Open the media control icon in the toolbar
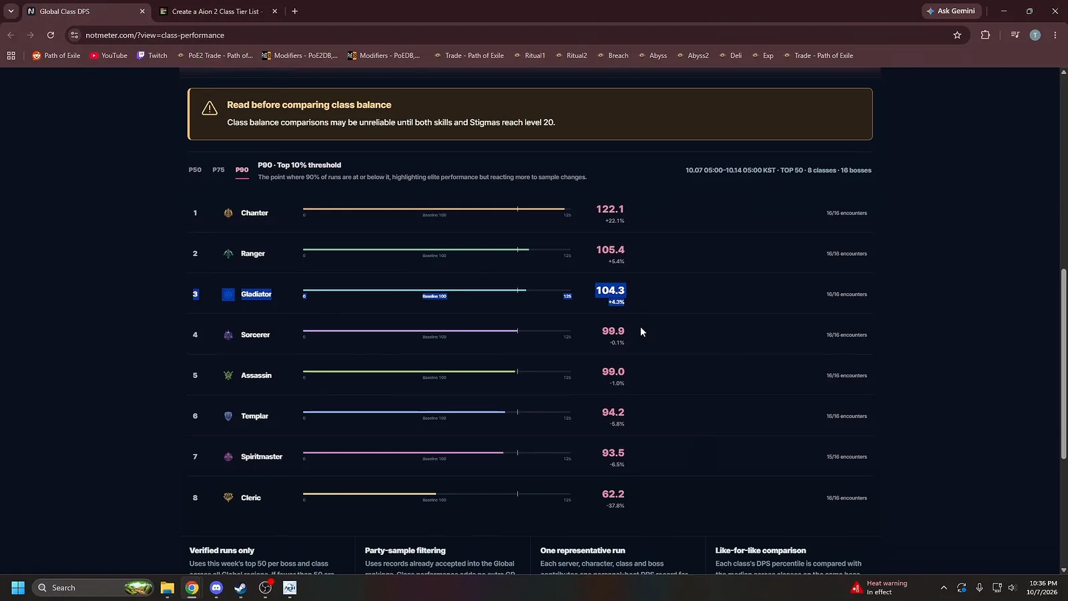 point(1015,35)
